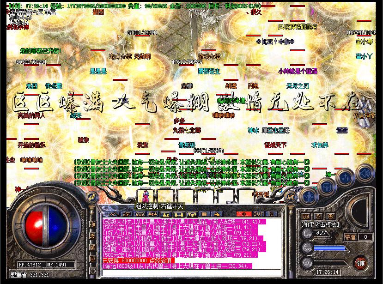Click the third chat toolbar icon
This screenshot has width=383, height=284.
pos(140,214)
